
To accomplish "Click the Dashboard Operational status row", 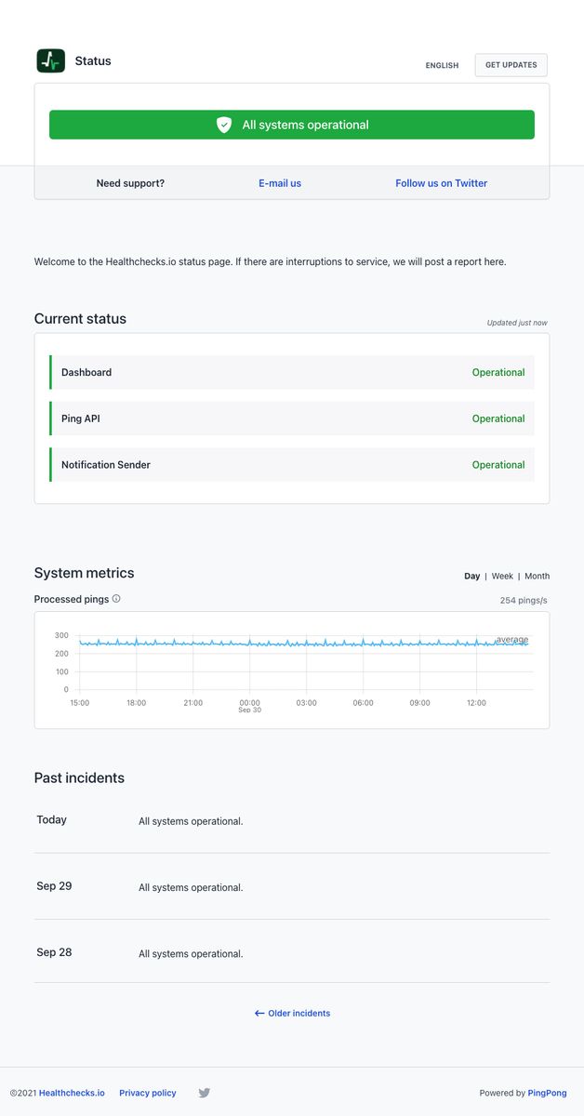I will coord(291,372).
